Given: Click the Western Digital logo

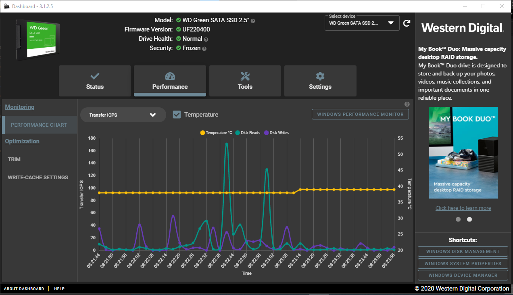Looking at the screenshot, I should [x=463, y=28].
